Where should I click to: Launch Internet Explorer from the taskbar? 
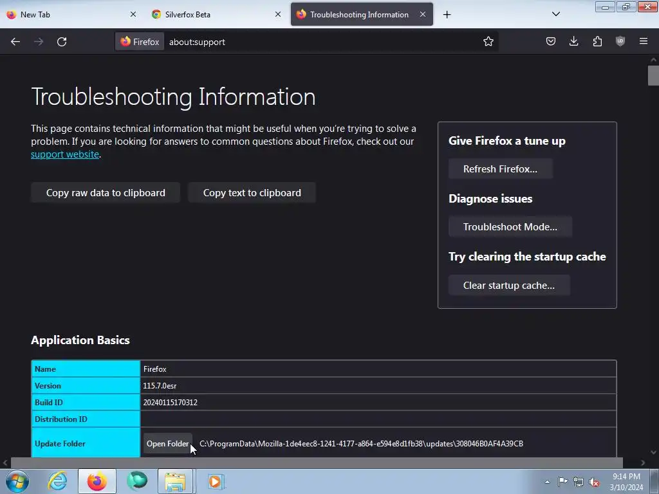[57, 481]
